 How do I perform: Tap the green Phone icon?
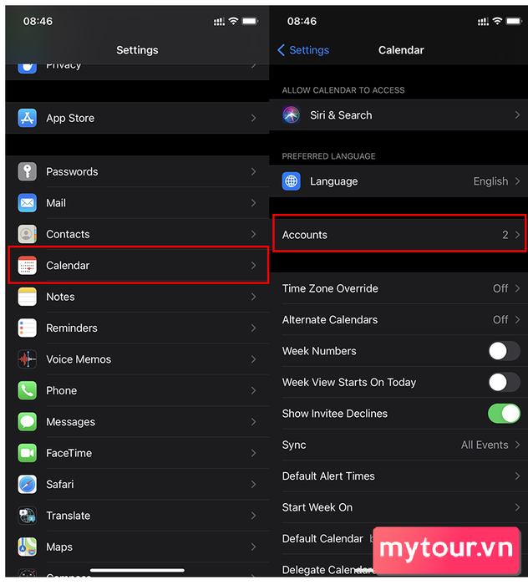tap(28, 390)
